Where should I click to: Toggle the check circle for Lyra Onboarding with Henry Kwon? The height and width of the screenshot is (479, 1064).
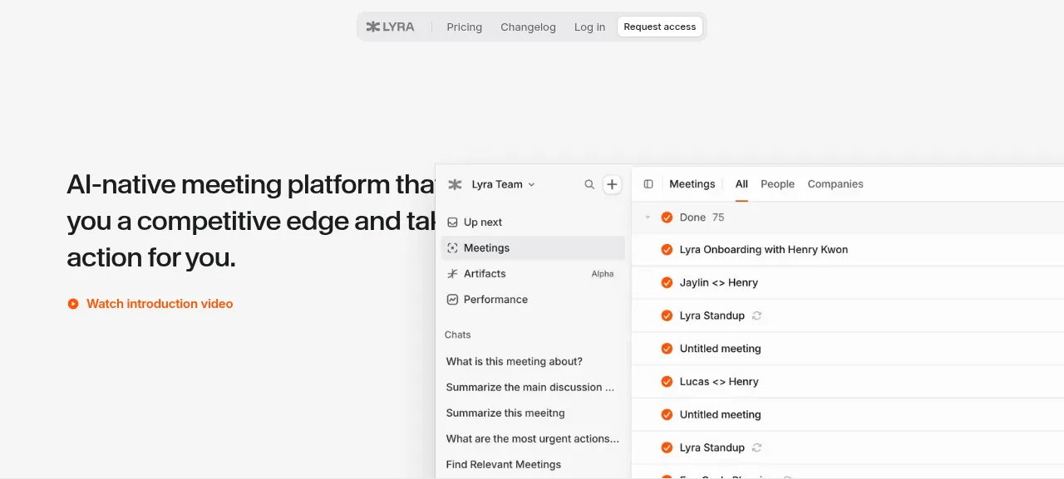point(667,250)
